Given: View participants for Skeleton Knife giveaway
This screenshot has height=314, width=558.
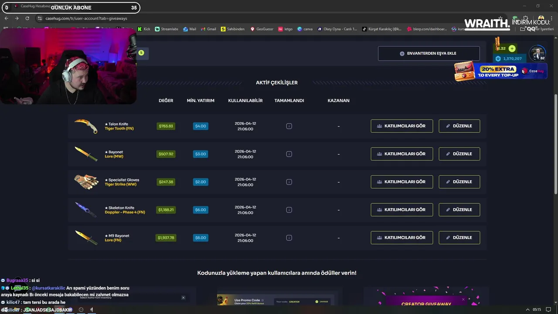Looking at the screenshot, I should pyautogui.click(x=402, y=210).
